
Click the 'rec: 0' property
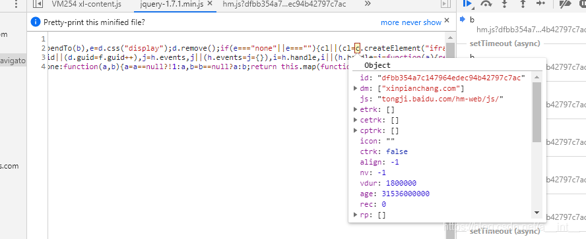[373, 204]
